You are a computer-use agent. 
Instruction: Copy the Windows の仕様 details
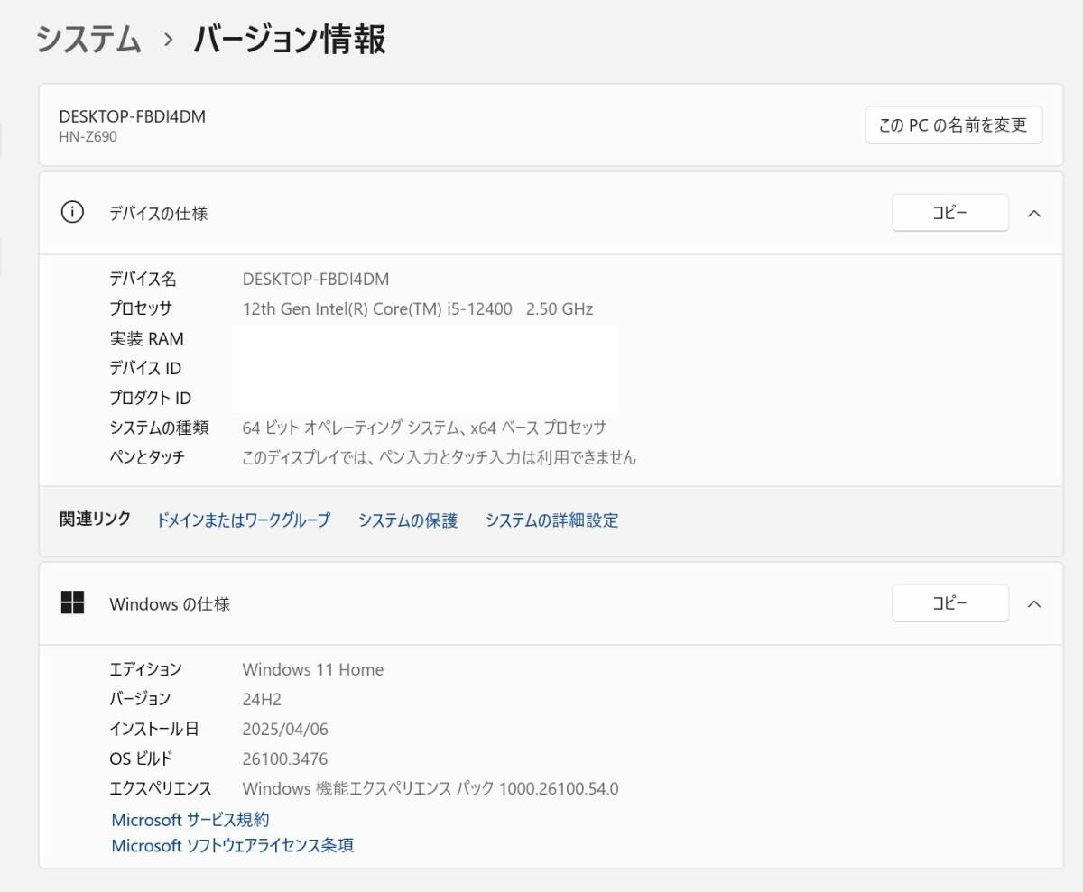tap(949, 603)
